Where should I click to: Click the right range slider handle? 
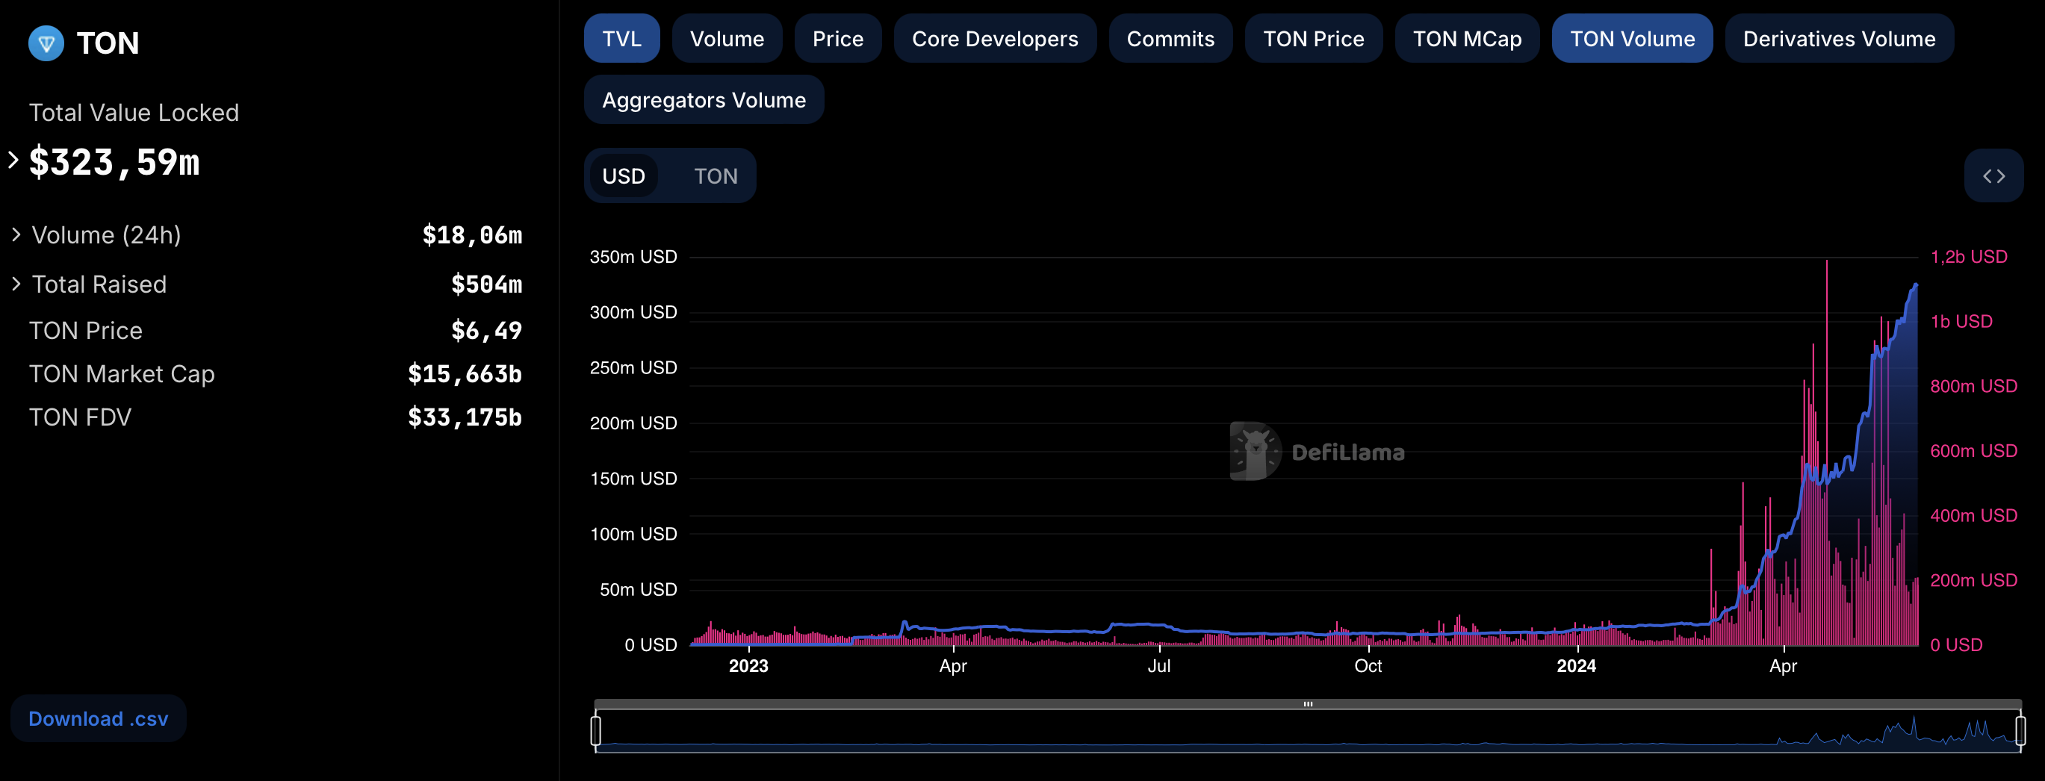(2020, 731)
